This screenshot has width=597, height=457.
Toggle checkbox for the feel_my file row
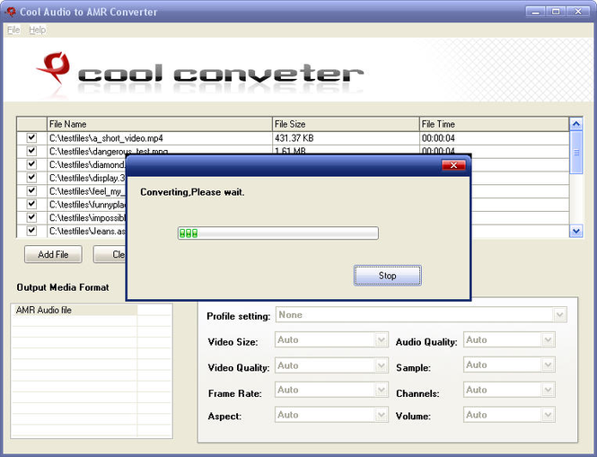[x=31, y=191]
